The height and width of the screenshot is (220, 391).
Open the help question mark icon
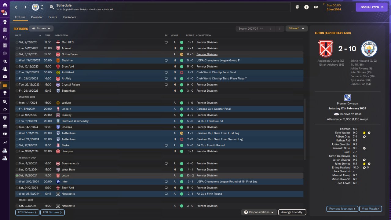[x=306, y=7]
